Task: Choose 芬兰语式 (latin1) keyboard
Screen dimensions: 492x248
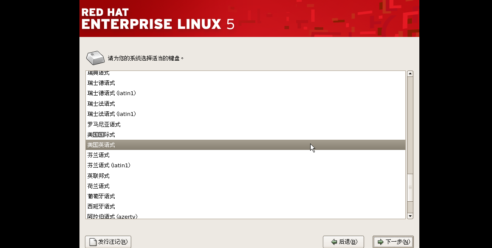Action: click(x=109, y=165)
